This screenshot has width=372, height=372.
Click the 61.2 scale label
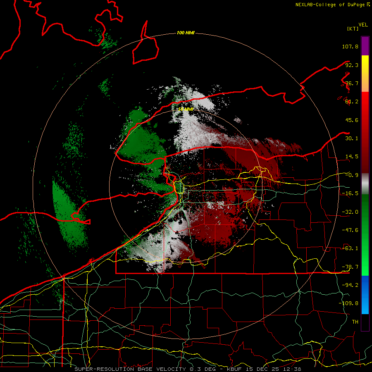tap(352, 102)
